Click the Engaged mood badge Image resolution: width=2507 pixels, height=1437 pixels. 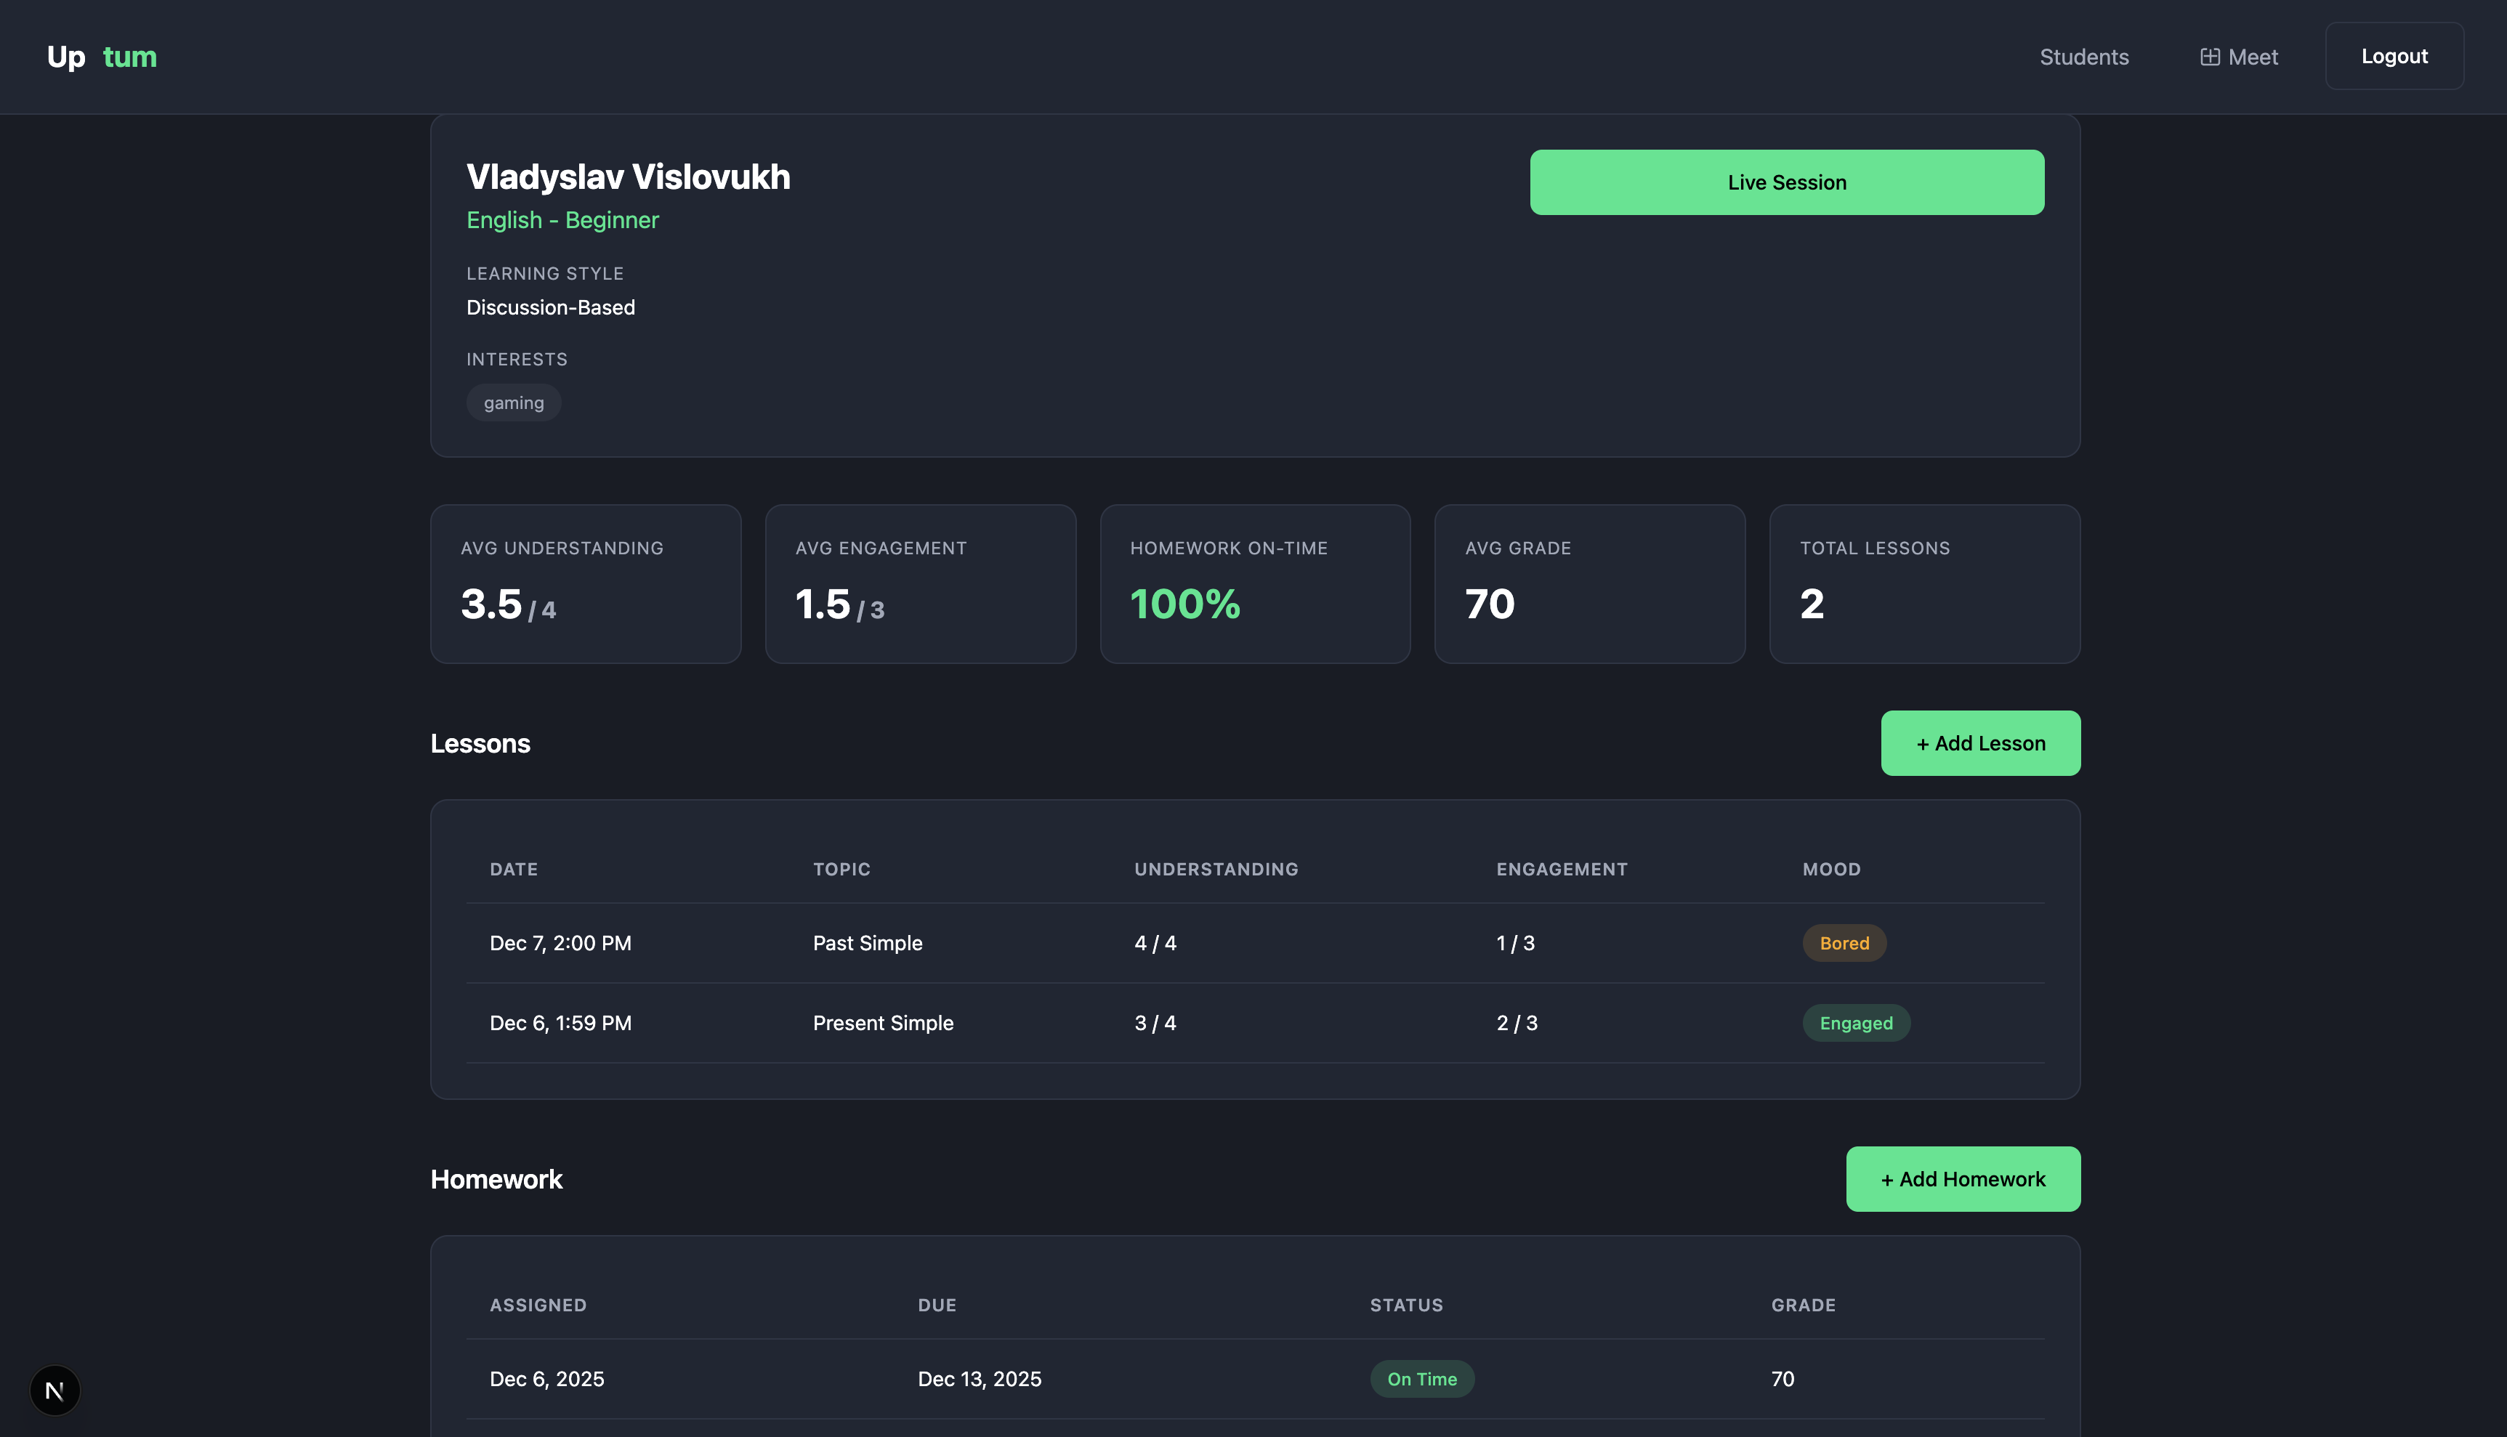(x=1856, y=1022)
